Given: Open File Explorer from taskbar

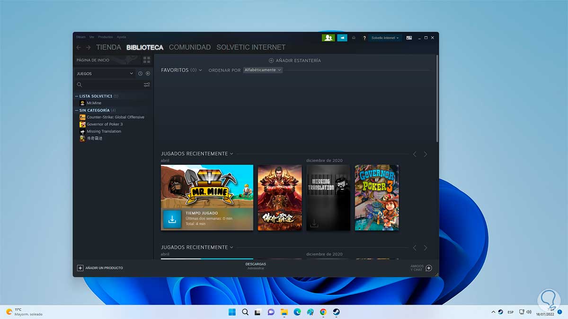Looking at the screenshot, I should pyautogui.click(x=284, y=312).
